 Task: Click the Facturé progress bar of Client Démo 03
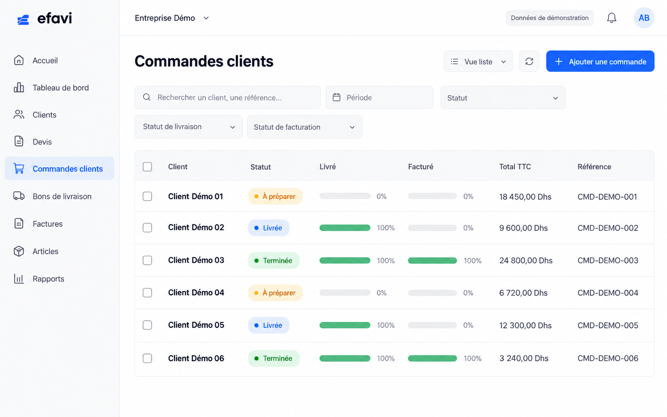tap(432, 260)
